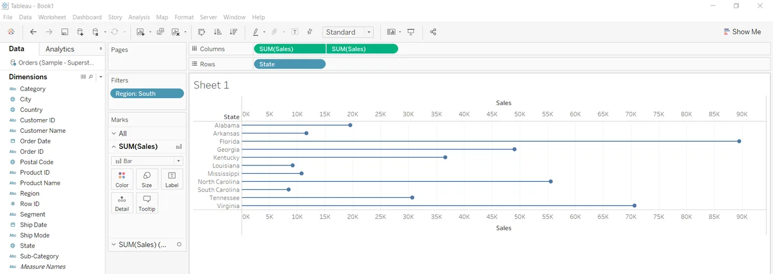Click the Dimensions view-as-grid icon
This screenshot has width=773, height=274.
click(x=83, y=77)
